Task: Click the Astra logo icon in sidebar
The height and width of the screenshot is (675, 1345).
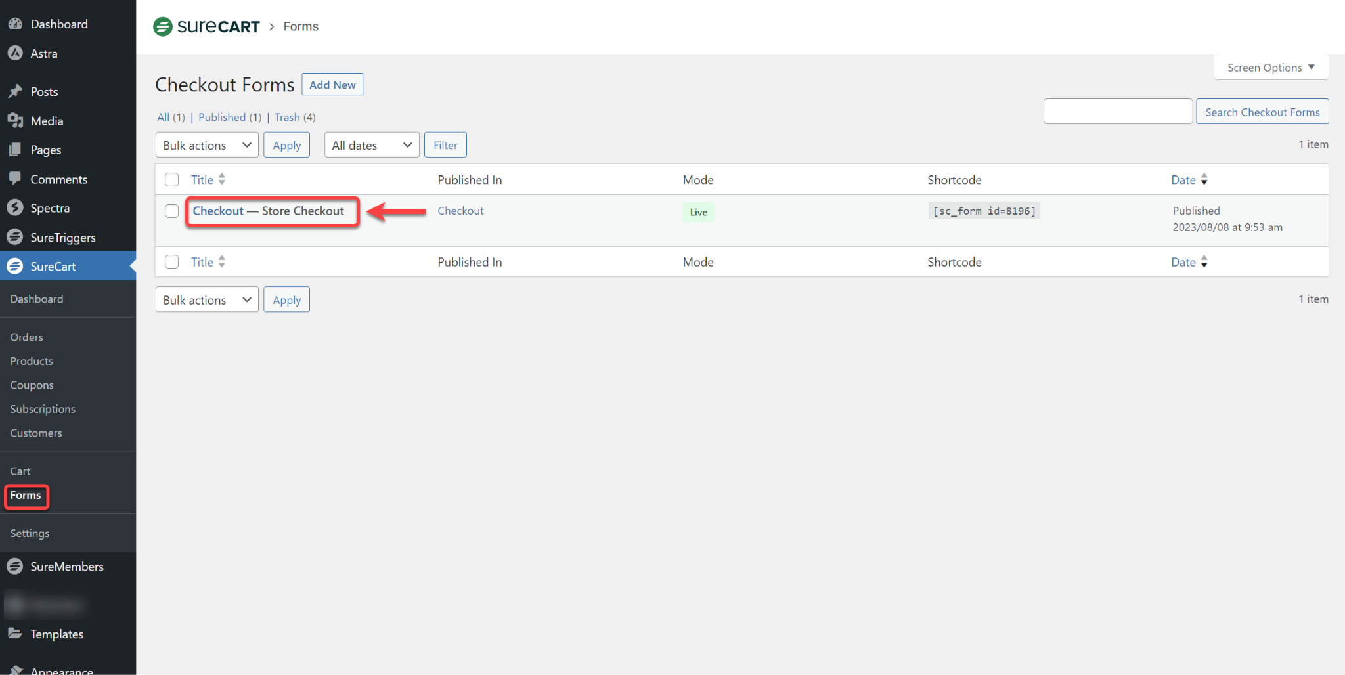Action: click(x=15, y=53)
